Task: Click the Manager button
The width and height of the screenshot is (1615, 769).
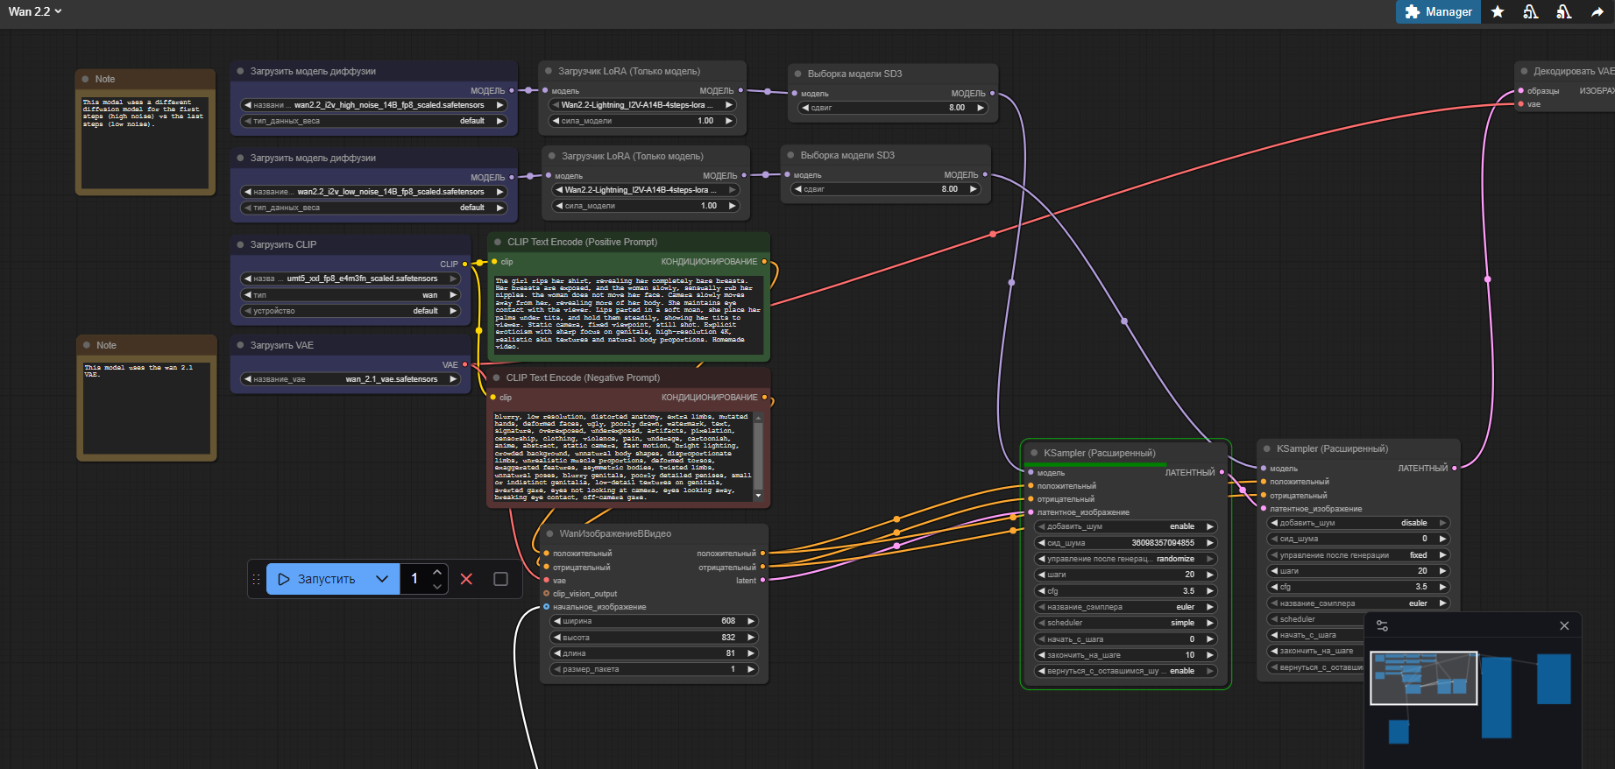Action: [1438, 12]
